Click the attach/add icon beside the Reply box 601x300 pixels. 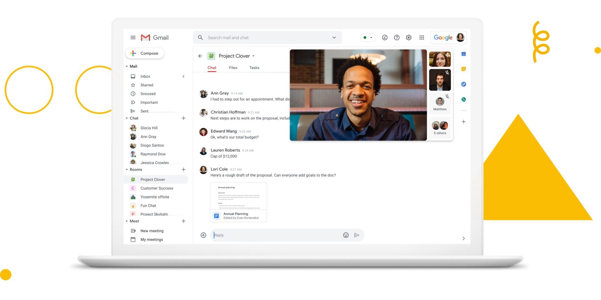(203, 235)
